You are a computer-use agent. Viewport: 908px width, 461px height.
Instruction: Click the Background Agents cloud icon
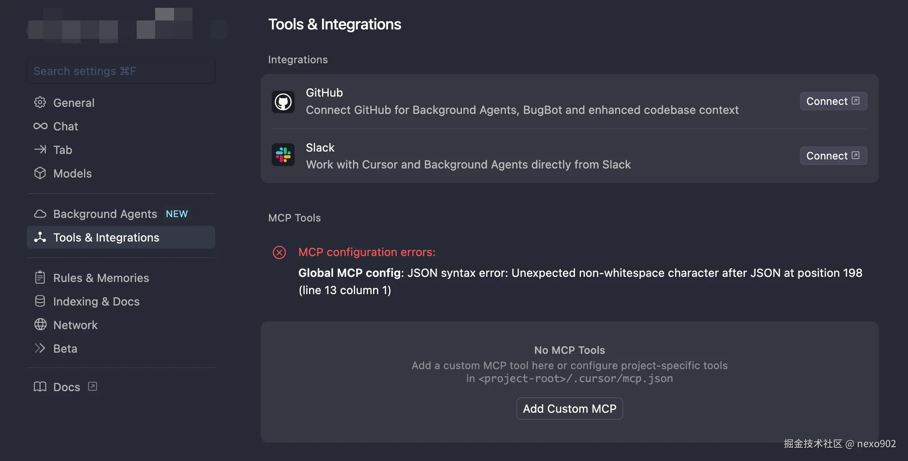tap(40, 214)
